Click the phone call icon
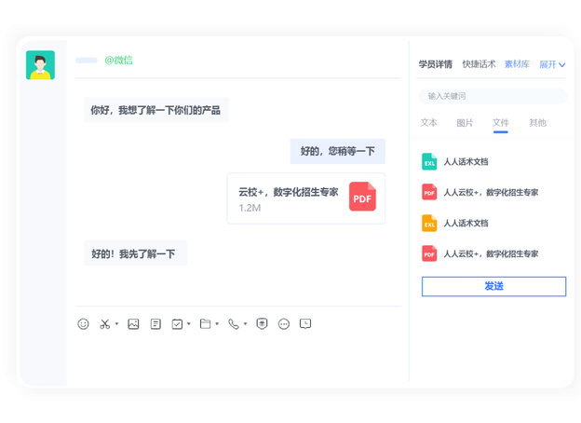 coord(233,324)
